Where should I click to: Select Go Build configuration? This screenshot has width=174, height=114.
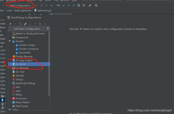tap(29, 64)
